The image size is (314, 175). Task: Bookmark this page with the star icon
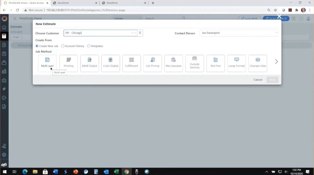point(275,10)
